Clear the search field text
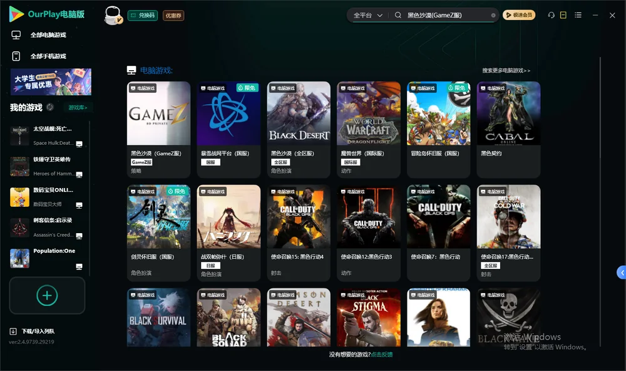Viewport: 626px width, 371px height. click(x=493, y=15)
